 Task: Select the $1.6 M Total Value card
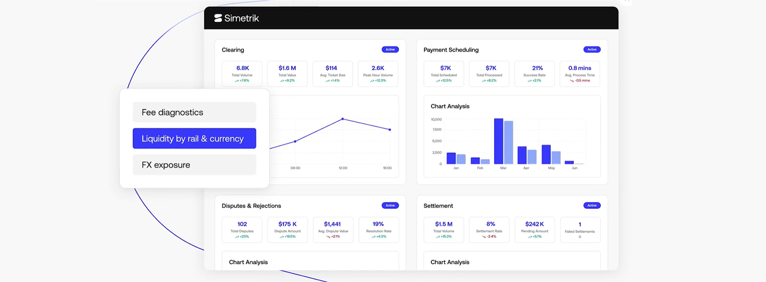(287, 74)
